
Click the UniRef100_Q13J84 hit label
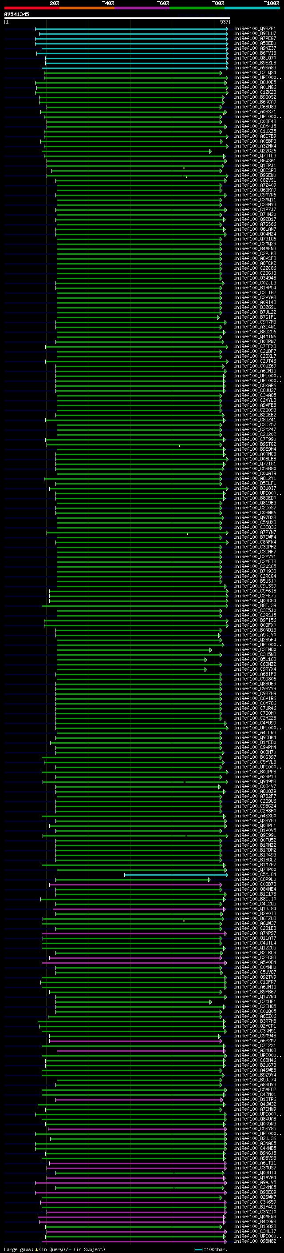pyautogui.click(x=255, y=909)
